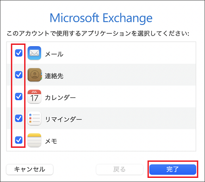Viewport: 205px width, 182px height.
Task: Select the メール row label
Action: point(54,54)
